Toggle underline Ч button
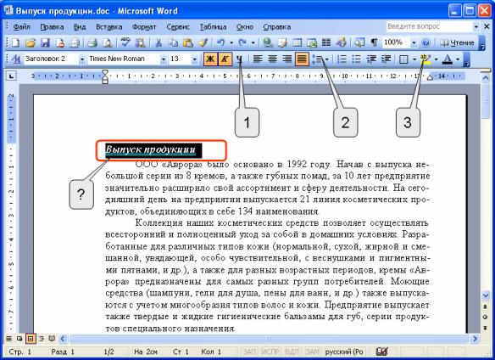 tap(240, 59)
